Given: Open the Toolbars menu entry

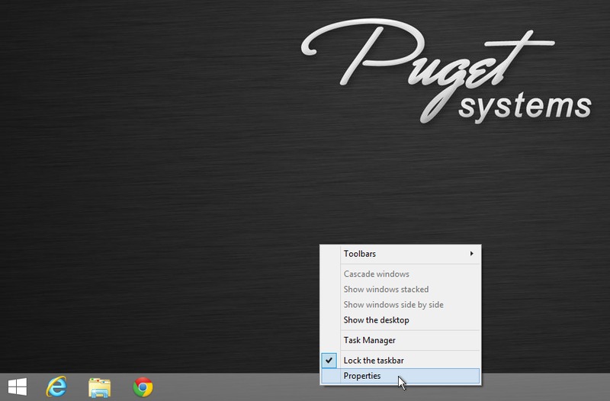Looking at the screenshot, I should pyautogui.click(x=360, y=254).
